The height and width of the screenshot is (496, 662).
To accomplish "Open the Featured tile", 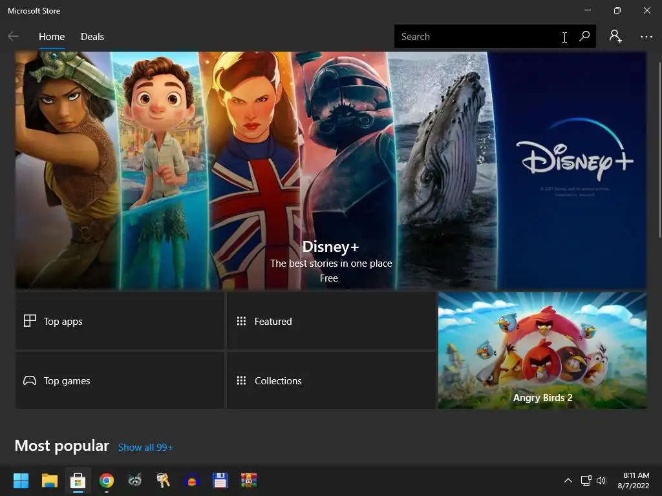I will (331, 321).
